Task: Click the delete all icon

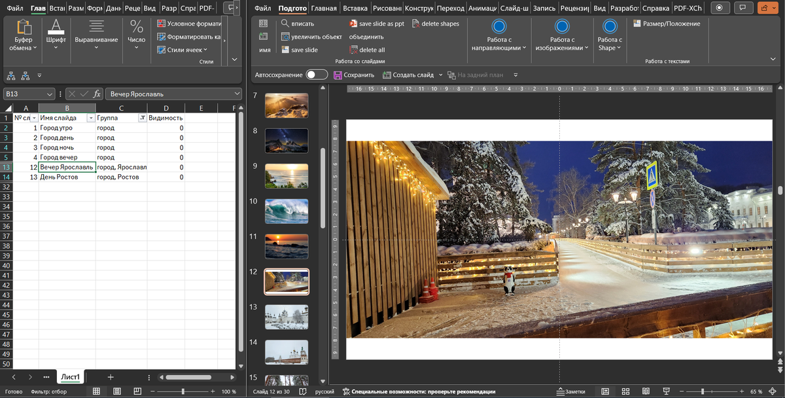Action: 354,50
